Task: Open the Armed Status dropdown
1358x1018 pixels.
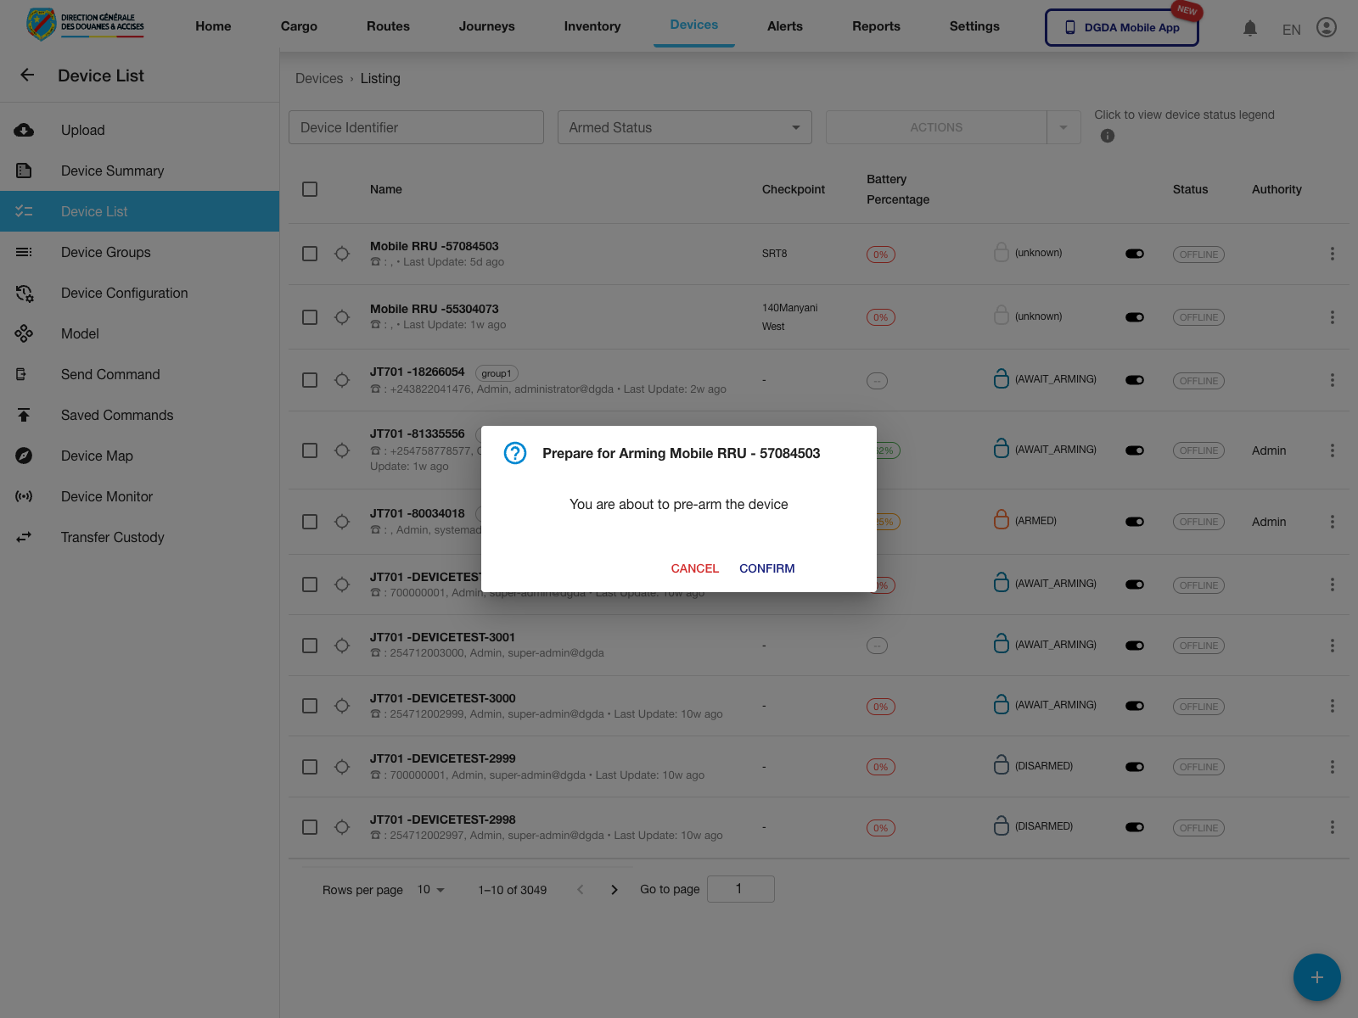Action: (684, 127)
